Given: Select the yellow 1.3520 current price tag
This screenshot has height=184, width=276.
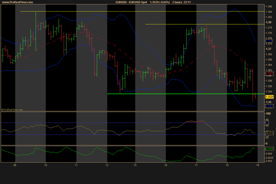Looking at the screenshot, I should coord(270,97).
